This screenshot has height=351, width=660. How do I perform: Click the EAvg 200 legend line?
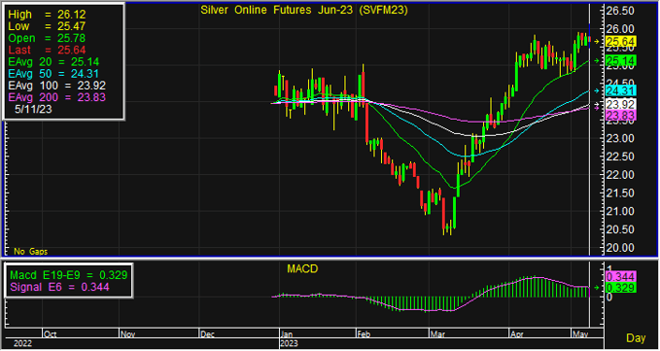pyautogui.click(x=56, y=97)
